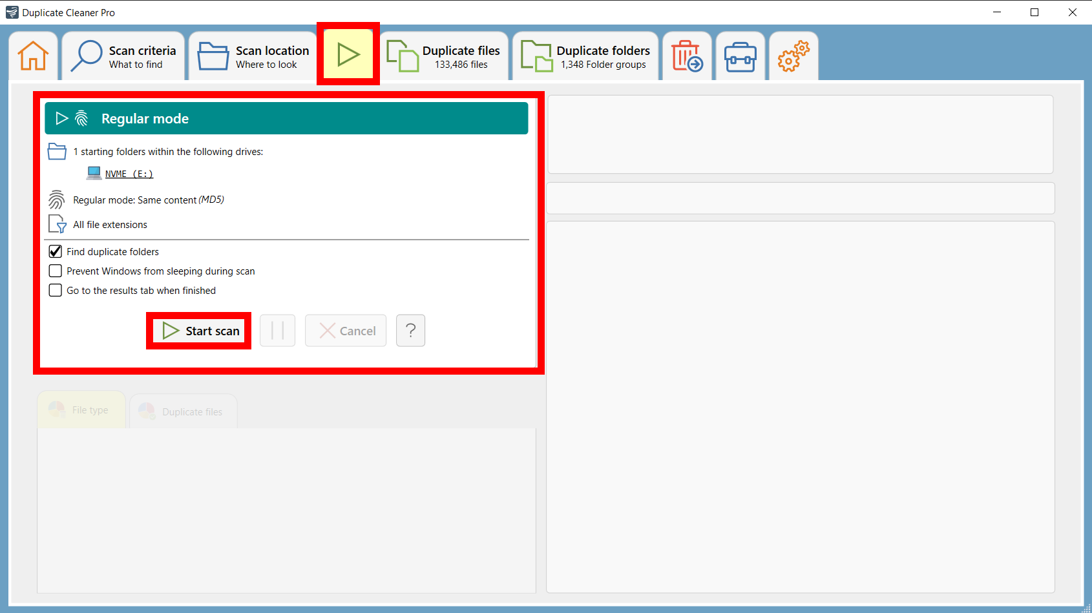Switch to the Duplicate files chart tab
Viewport: 1092px width, 613px height.
(x=183, y=411)
